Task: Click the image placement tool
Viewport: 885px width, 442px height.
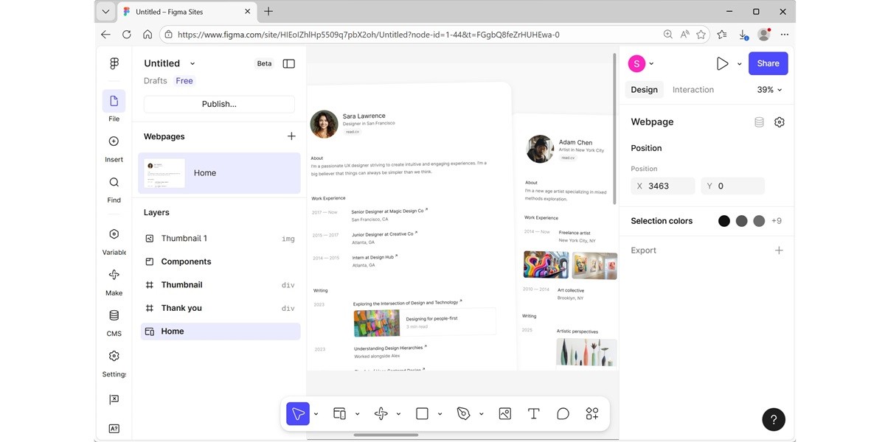Action: [504, 413]
